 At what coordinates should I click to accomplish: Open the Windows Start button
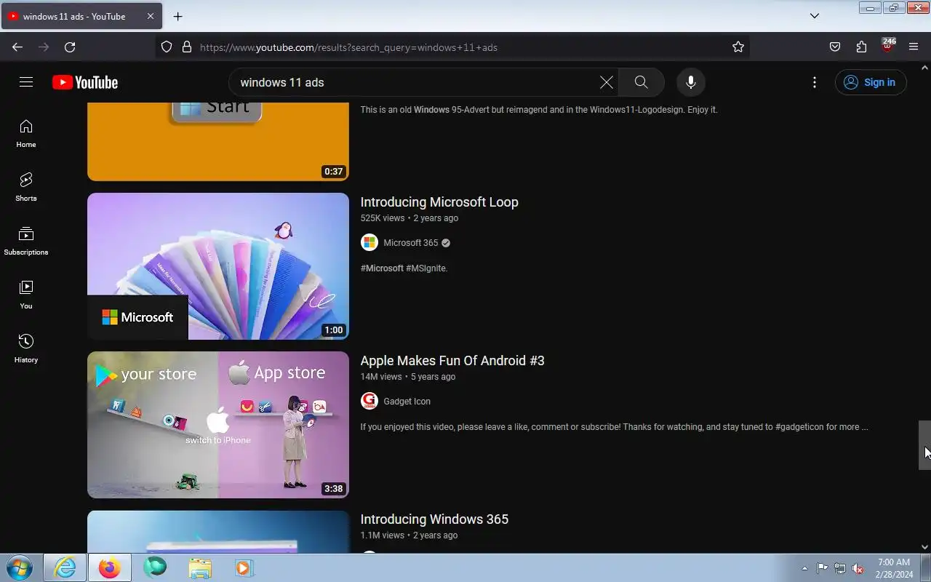pyautogui.click(x=20, y=567)
